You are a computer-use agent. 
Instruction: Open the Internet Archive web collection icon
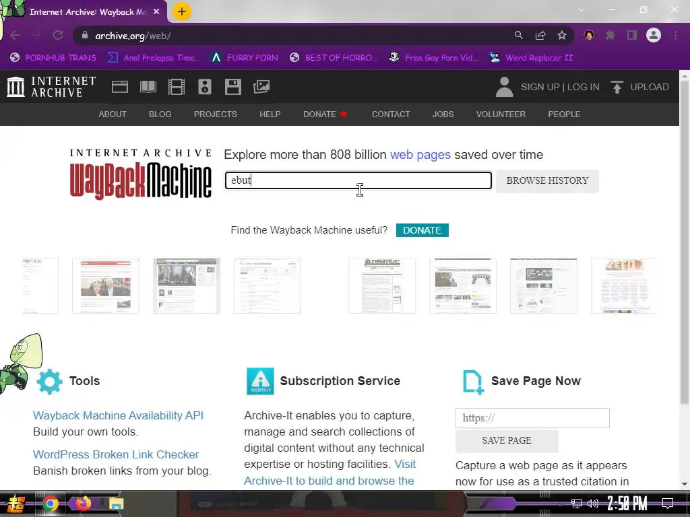120,87
